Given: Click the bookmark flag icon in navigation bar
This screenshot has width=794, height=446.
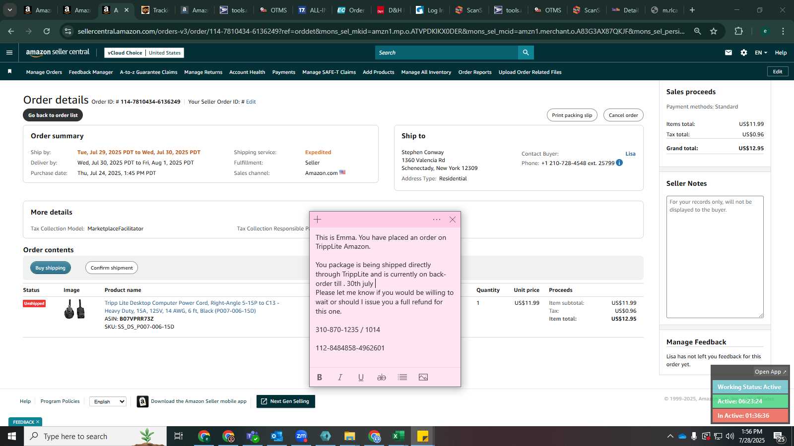Looking at the screenshot, I should 9,72.
